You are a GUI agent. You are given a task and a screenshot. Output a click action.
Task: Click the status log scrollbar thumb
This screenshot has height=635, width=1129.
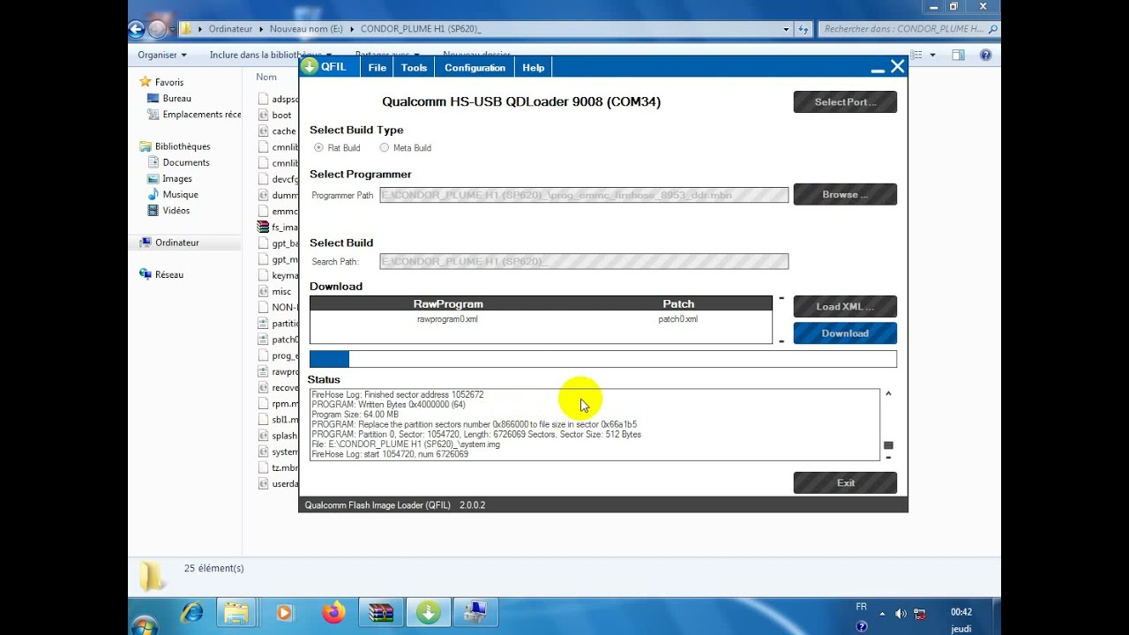888,445
